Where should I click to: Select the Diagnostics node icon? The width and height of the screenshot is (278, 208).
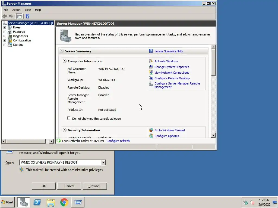(x=10, y=36)
